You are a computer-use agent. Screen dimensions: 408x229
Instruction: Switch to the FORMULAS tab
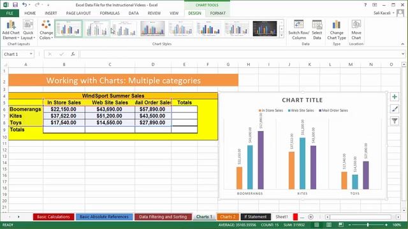coord(110,13)
